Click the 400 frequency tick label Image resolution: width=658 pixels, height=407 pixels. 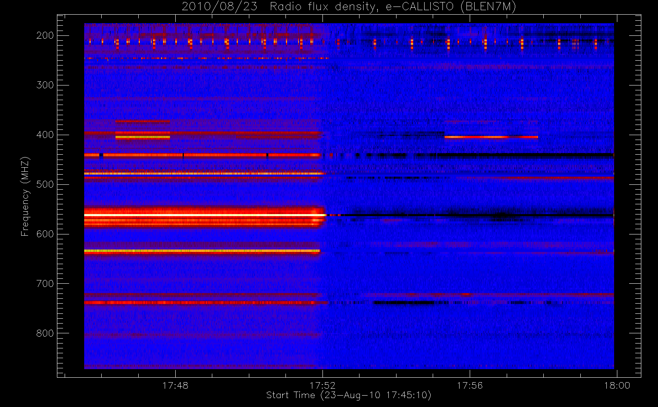click(x=45, y=135)
